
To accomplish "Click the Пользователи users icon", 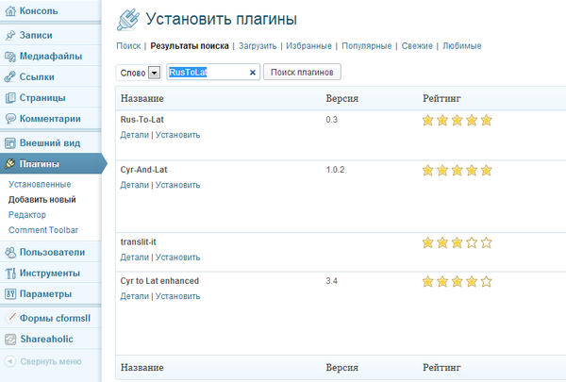I will [x=10, y=252].
